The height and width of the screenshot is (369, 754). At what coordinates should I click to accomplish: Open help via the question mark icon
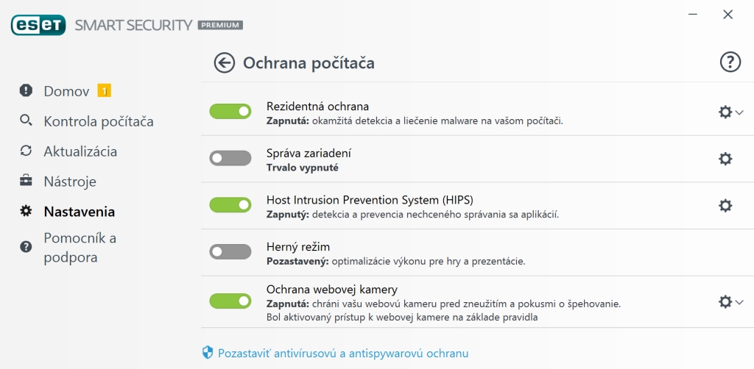(730, 62)
